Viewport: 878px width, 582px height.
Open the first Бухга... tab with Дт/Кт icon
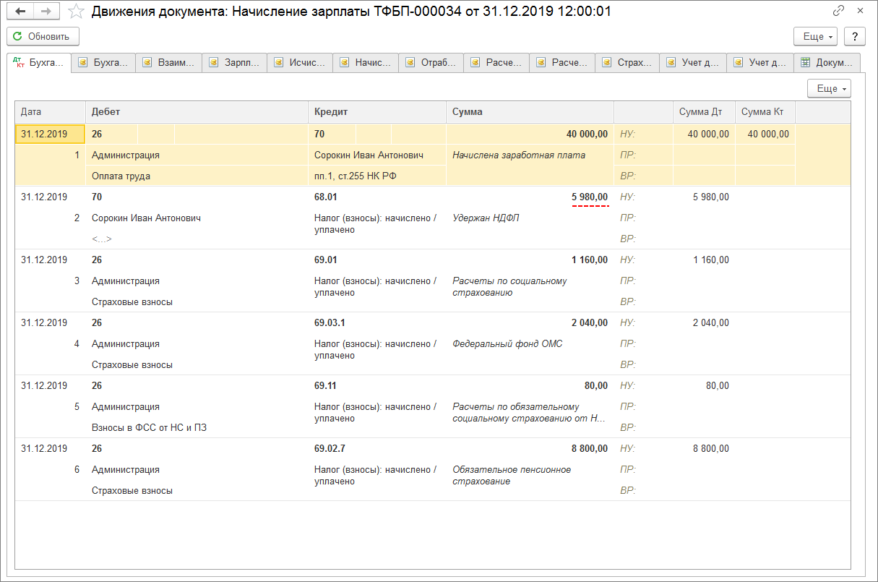click(39, 63)
